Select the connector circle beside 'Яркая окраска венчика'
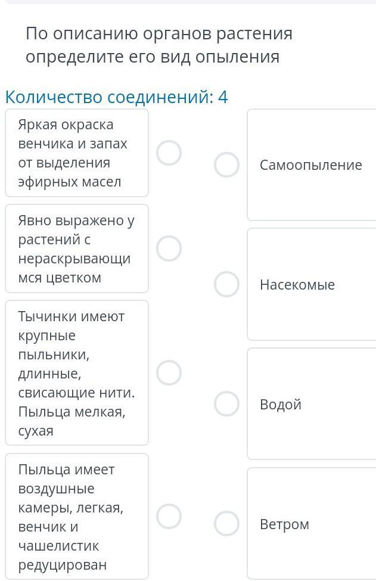 click(169, 153)
